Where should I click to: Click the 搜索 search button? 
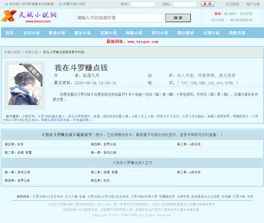pos(178,18)
